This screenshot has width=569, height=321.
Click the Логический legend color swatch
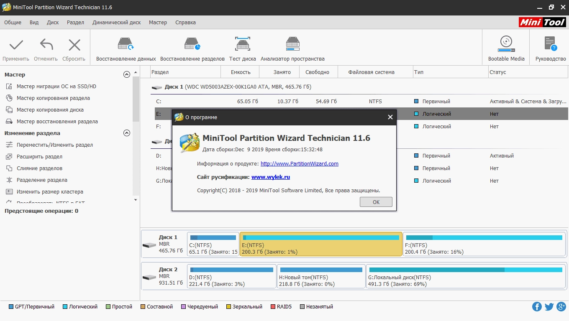click(65, 307)
